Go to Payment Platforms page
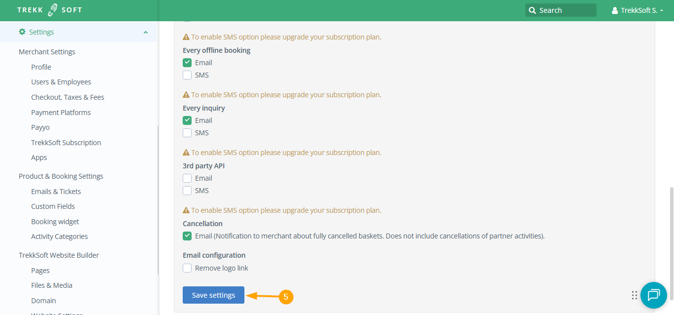674x315 pixels. 61,113
